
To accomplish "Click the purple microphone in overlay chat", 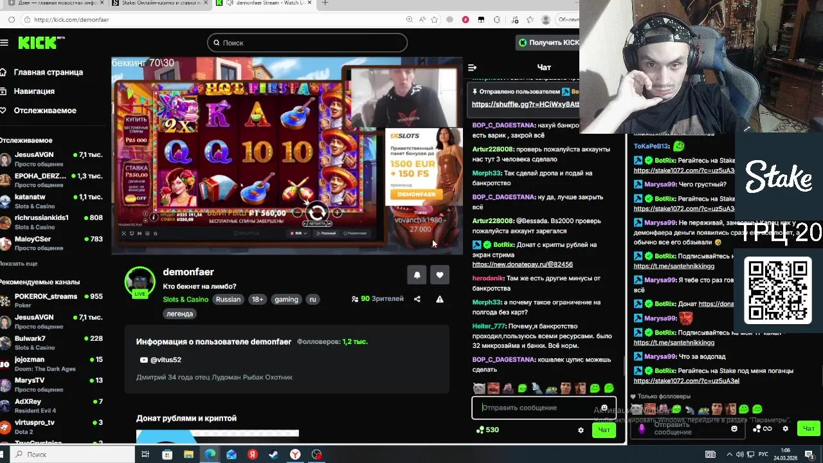I will pyautogui.click(x=642, y=428).
